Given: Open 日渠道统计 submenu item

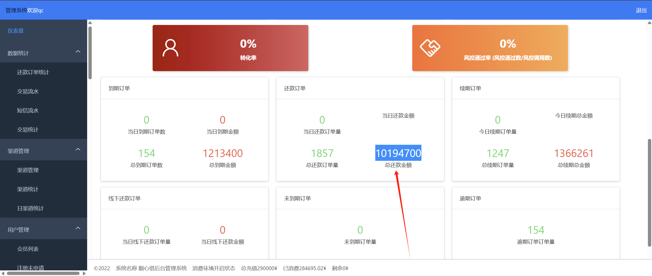Looking at the screenshot, I should (30, 208).
